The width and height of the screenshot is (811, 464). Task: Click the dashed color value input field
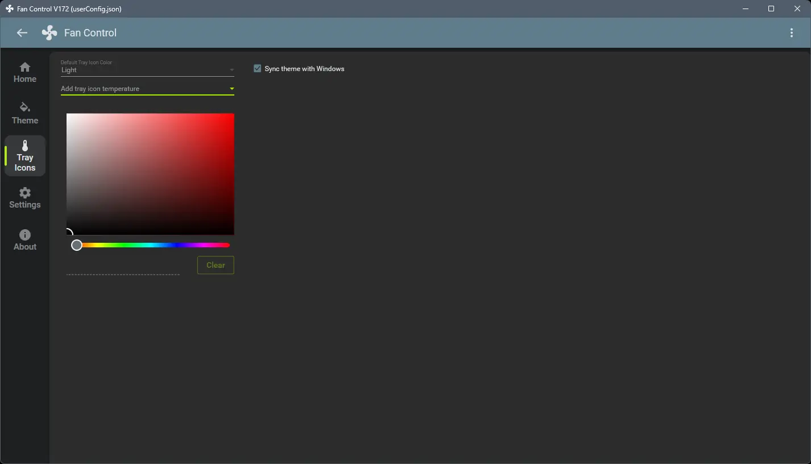pos(123,266)
